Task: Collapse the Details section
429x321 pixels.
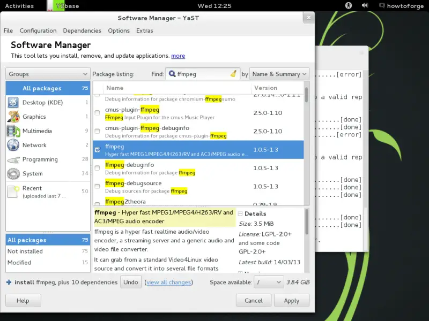Action: (x=240, y=213)
